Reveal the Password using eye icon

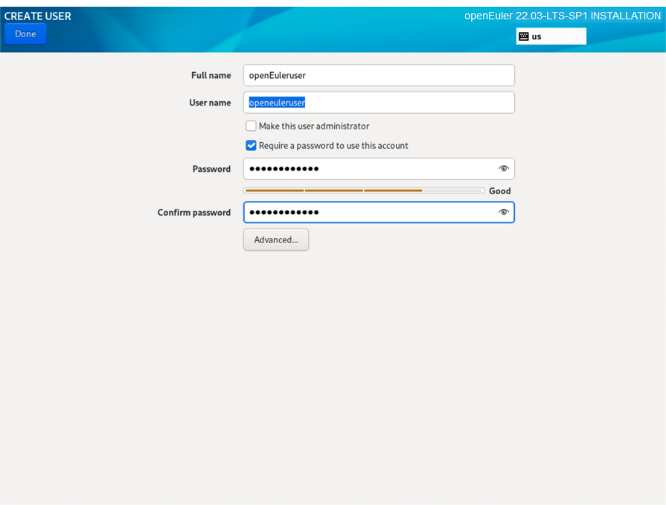(504, 169)
